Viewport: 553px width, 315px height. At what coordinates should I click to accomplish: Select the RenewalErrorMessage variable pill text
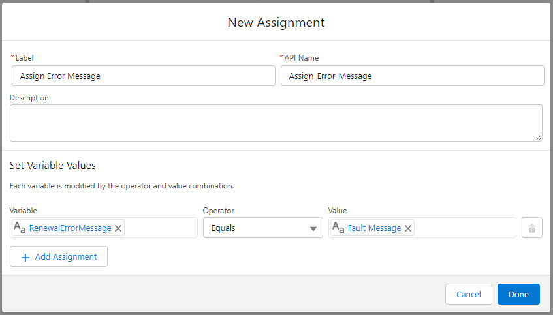point(70,228)
